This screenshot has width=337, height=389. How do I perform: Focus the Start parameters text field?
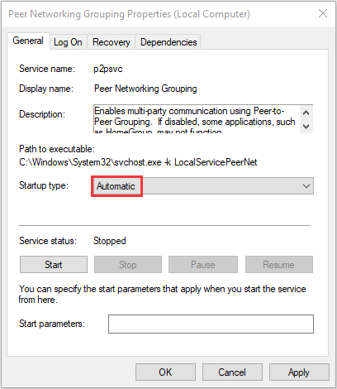point(211,324)
